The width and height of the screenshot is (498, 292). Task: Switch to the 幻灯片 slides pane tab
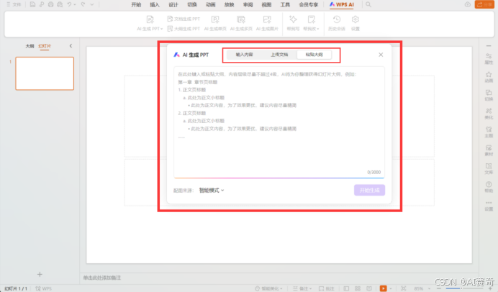coord(45,46)
